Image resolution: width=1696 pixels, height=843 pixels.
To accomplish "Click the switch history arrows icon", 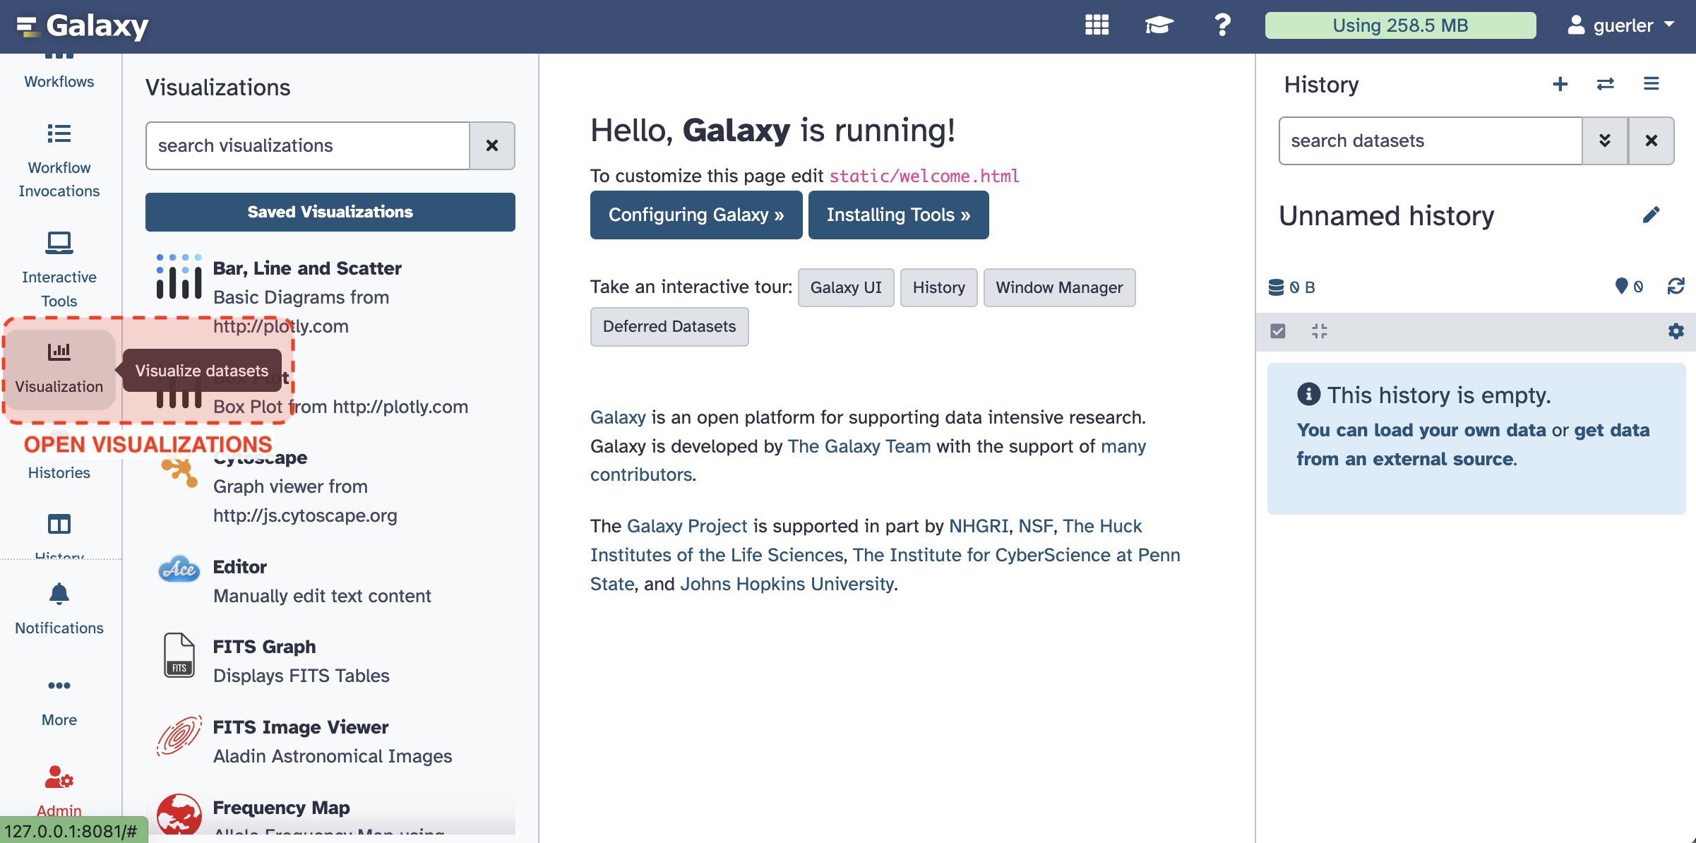I will pyautogui.click(x=1605, y=84).
